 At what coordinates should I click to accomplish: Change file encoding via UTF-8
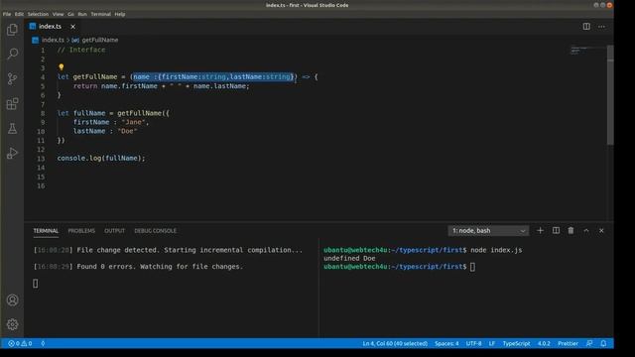pyautogui.click(x=474, y=343)
